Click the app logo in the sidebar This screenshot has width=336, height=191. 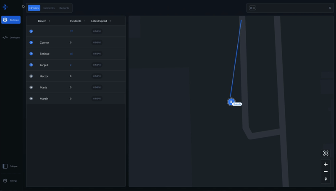5,7
